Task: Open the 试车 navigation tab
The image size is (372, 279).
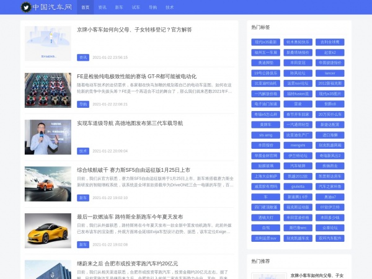Action: coord(136,7)
